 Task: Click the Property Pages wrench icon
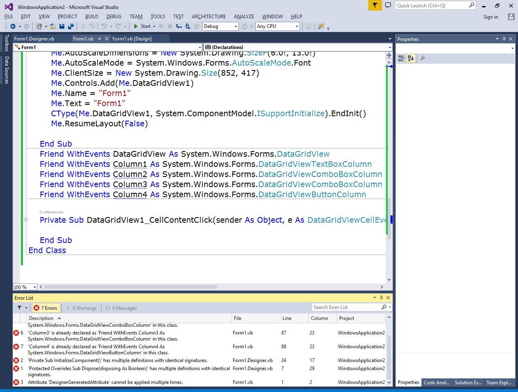tap(422, 58)
